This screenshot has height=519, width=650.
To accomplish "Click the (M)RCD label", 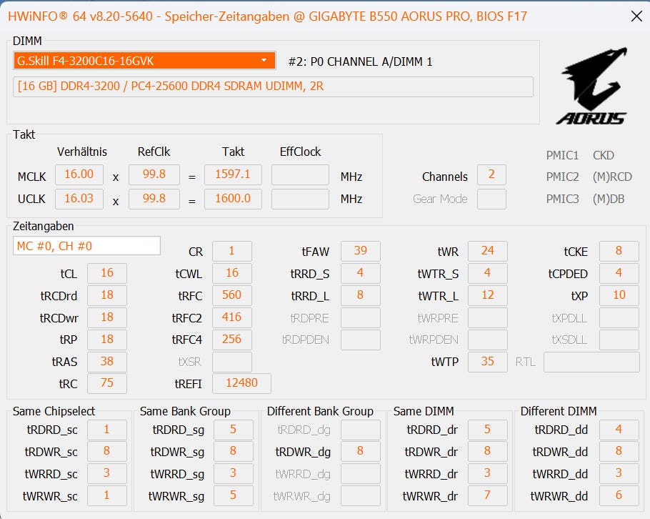I will click(612, 177).
